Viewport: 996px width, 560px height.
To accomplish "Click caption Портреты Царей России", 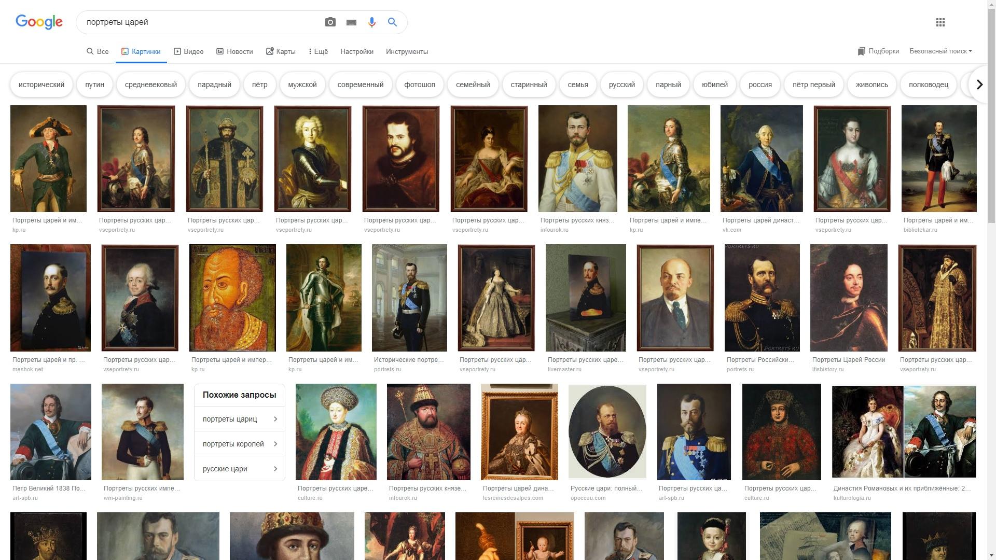I will (849, 360).
